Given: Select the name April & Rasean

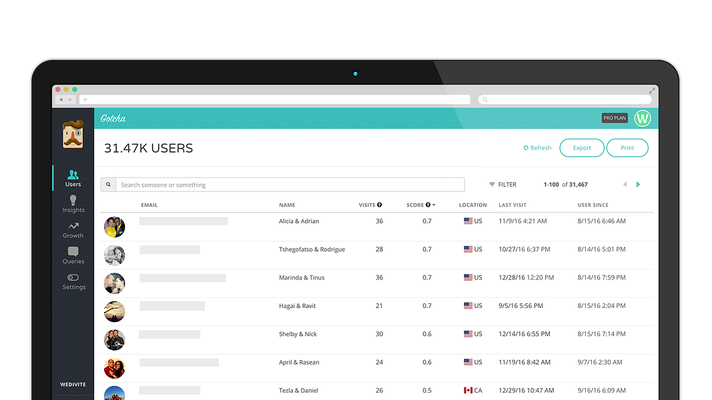Looking at the screenshot, I should click(x=299, y=362).
